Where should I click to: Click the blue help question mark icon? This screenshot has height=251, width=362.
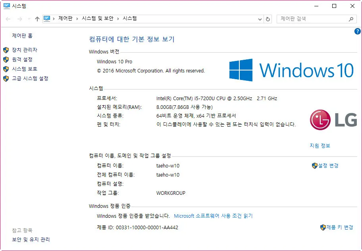click(358, 31)
